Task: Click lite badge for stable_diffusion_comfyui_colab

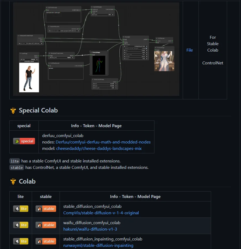Action: (x=21, y=209)
